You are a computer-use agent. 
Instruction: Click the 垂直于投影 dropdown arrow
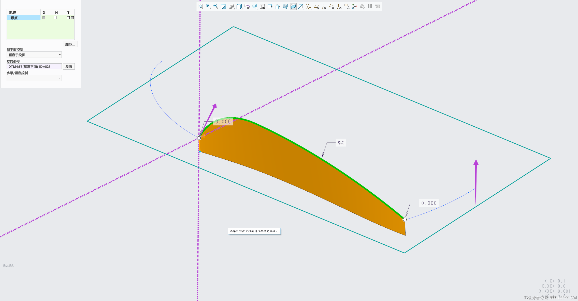60,55
